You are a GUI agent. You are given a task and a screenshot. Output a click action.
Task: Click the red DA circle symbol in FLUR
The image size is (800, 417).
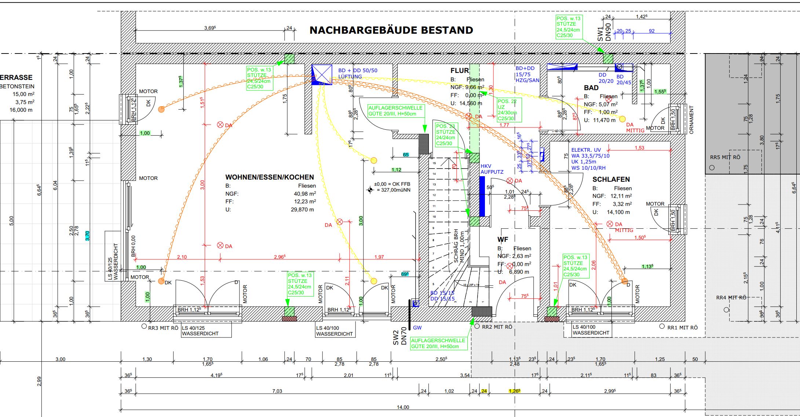tap(469, 117)
